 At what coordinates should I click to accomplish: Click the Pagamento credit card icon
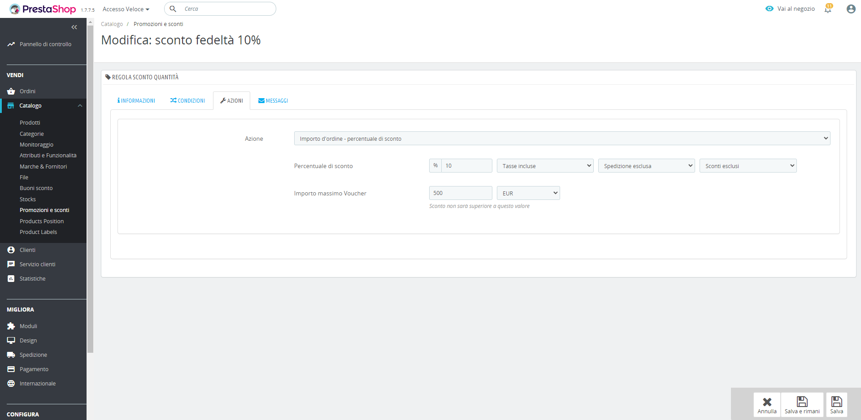11,369
